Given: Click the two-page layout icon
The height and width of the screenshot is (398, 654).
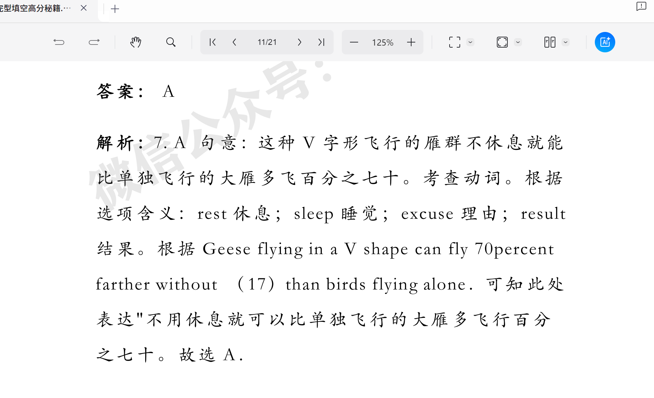Looking at the screenshot, I should click(550, 42).
